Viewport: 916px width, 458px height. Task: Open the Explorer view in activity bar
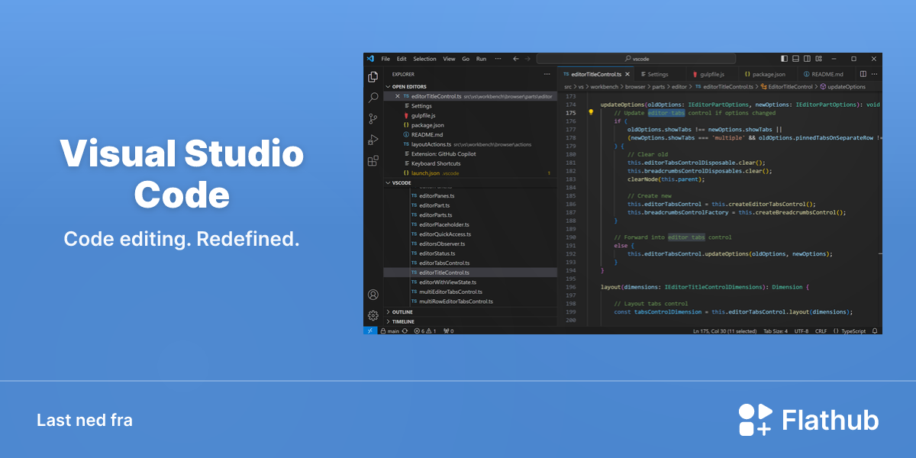(373, 77)
